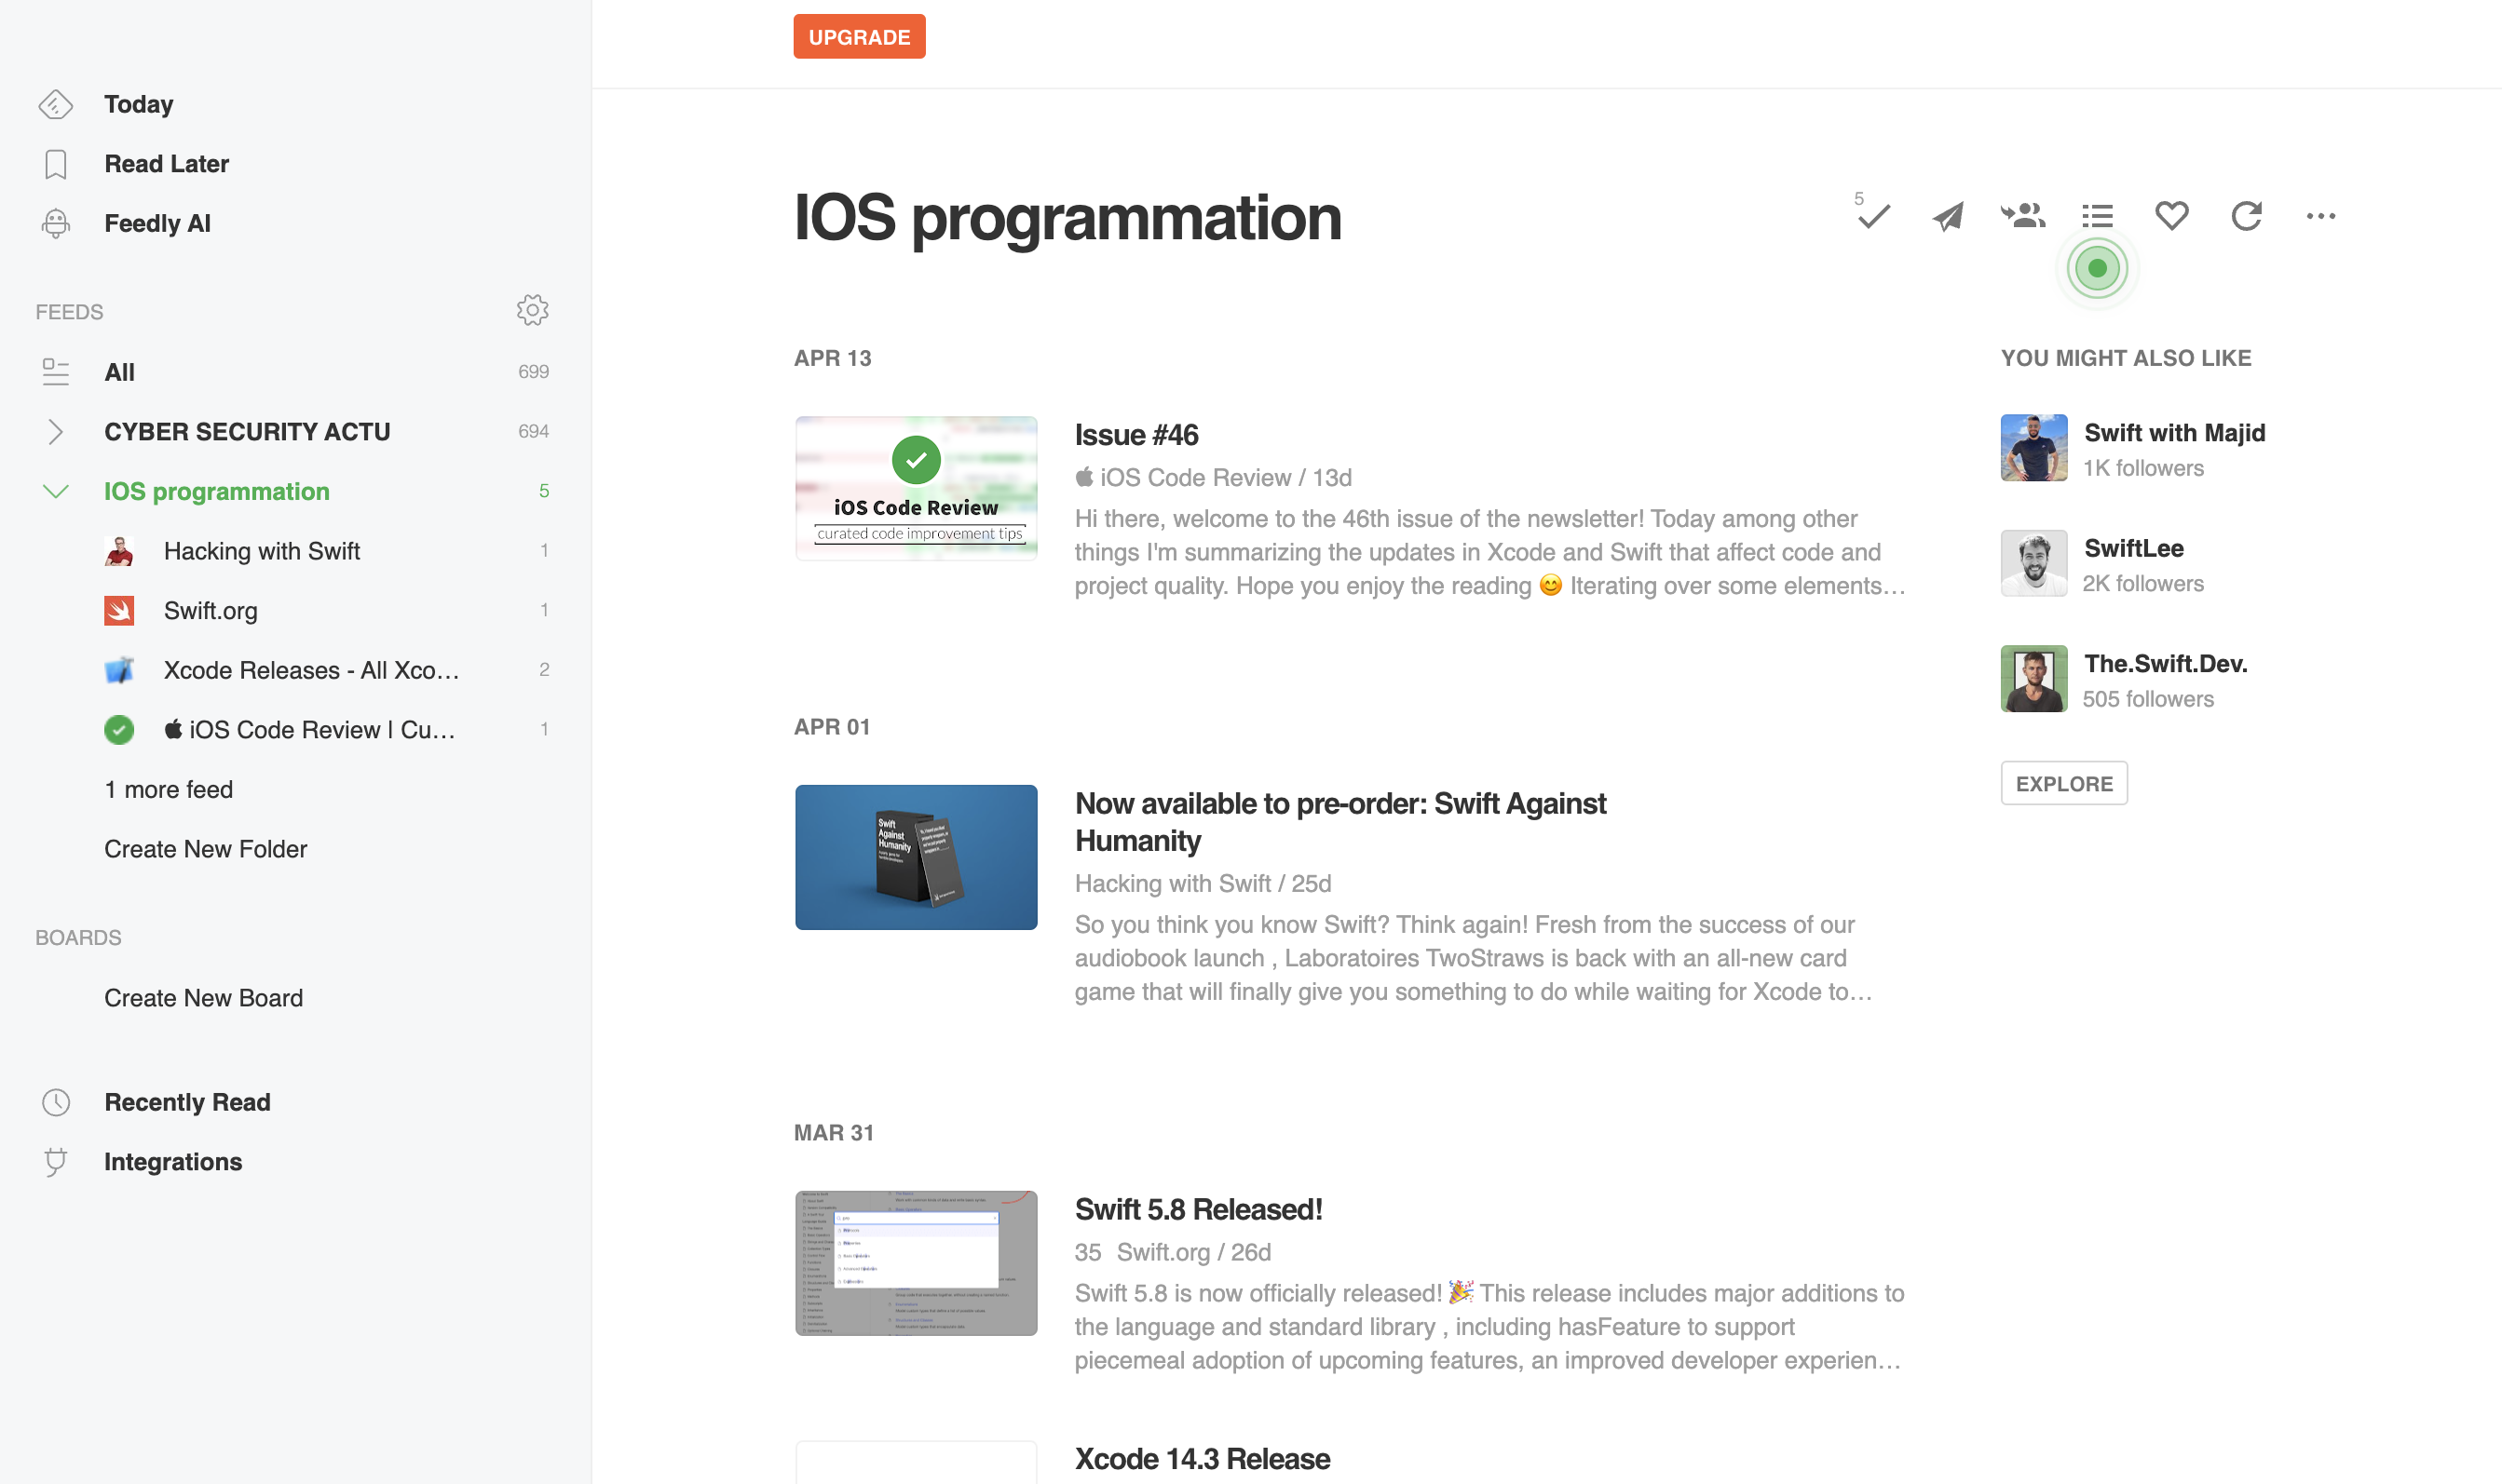2502x1484 pixels.
Task: Click the Recently Read clock icon
Action: click(x=56, y=1102)
